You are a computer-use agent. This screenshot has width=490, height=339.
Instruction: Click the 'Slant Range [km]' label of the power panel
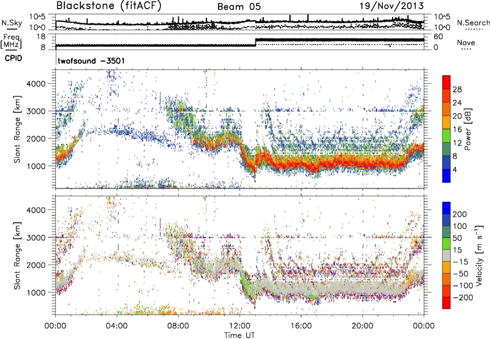(x=17, y=129)
